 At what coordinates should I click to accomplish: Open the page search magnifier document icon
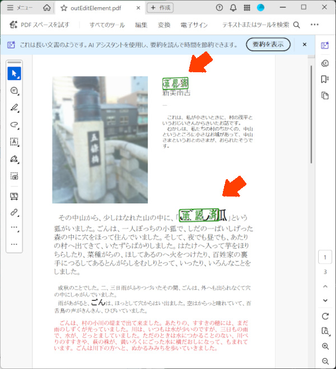325,331
